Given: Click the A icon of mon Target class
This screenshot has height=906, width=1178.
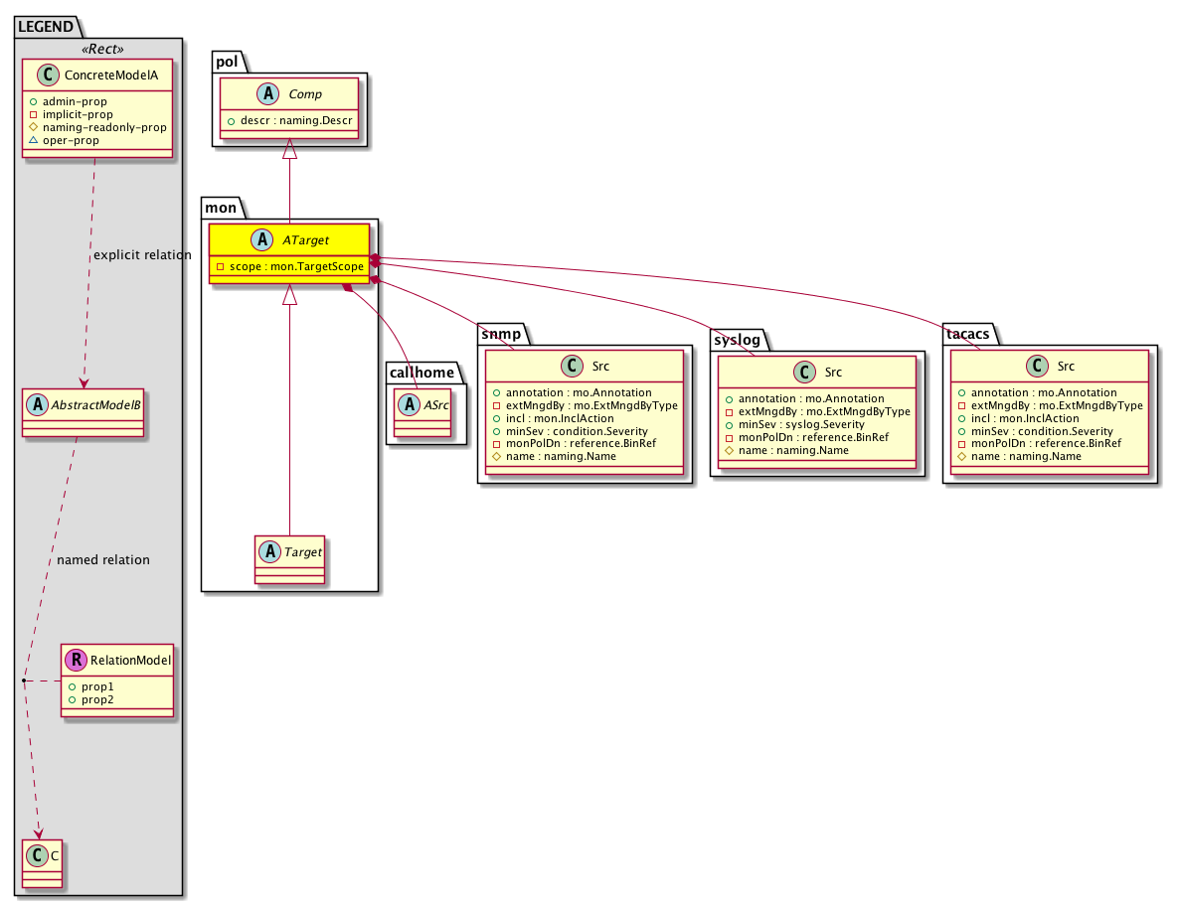Looking at the screenshot, I should tap(268, 548).
